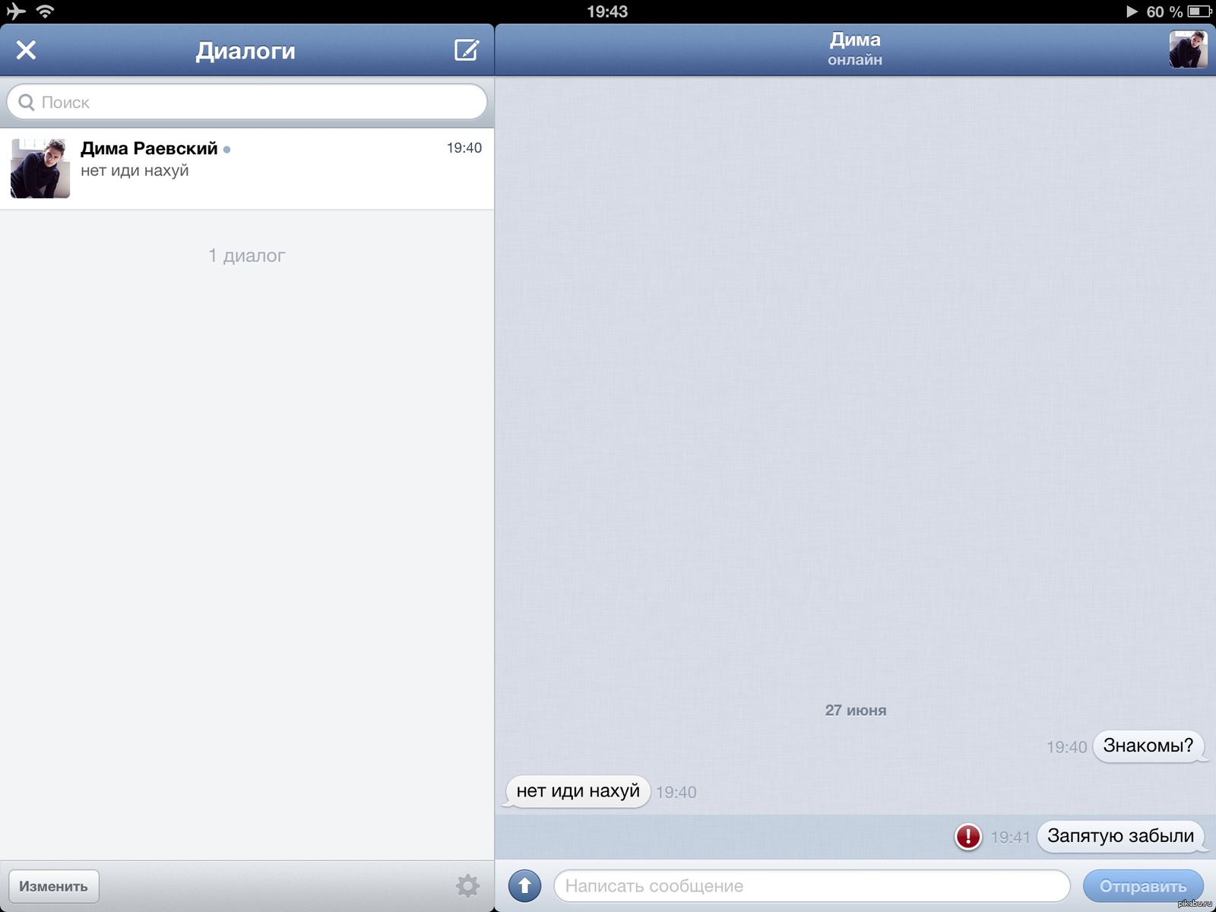
Task: Tap the attachment upload arrow icon
Action: point(524,885)
